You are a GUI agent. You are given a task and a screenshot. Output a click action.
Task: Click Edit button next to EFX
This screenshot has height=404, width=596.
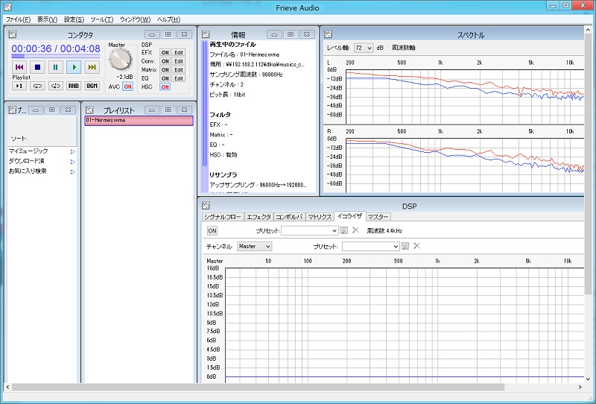(x=179, y=52)
